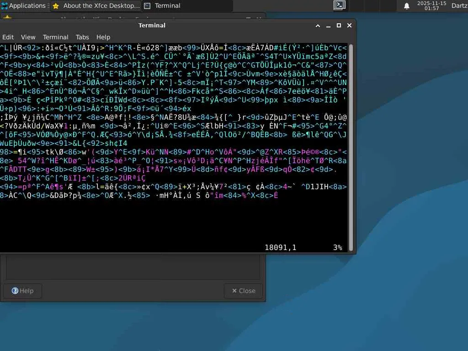Screen dimensions: 468x351
Task: Maximize the Terminal window
Action: (339, 26)
